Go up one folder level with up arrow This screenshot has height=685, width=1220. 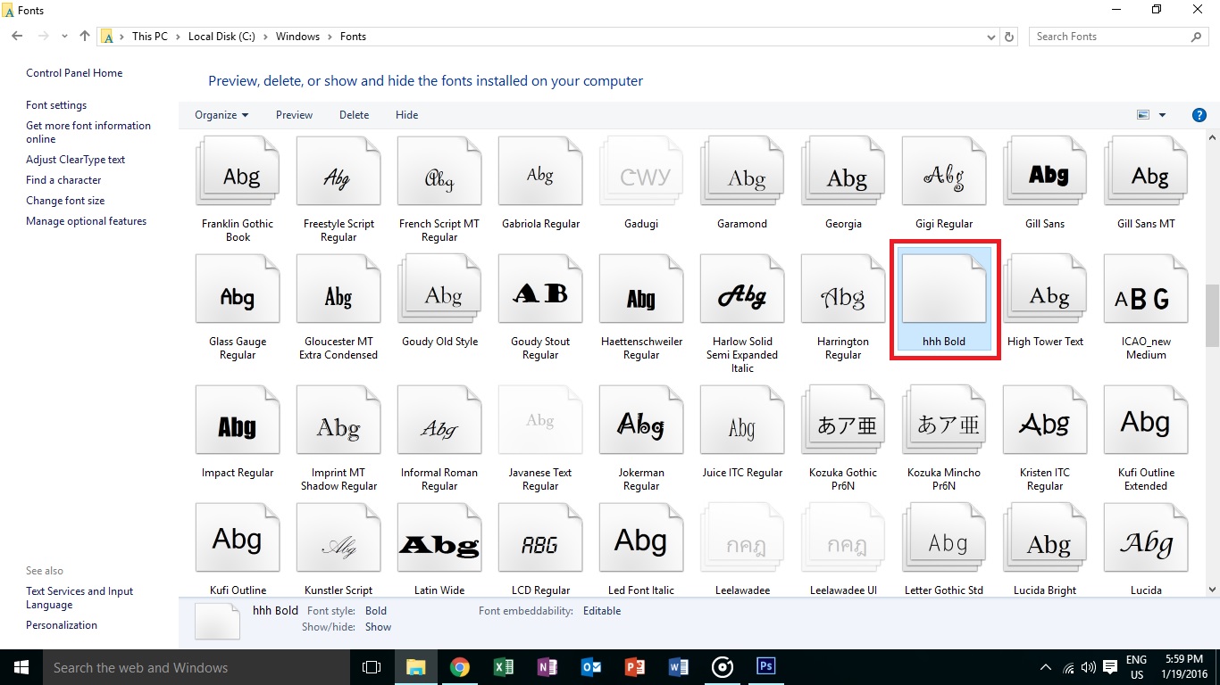pyautogui.click(x=85, y=37)
